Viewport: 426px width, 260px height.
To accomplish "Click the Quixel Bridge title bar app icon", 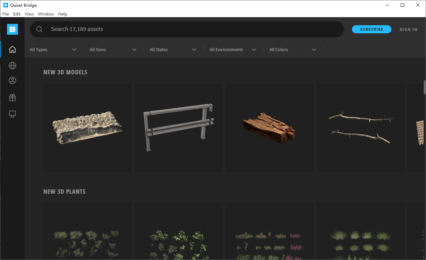I will pyautogui.click(x=5, y=5).
